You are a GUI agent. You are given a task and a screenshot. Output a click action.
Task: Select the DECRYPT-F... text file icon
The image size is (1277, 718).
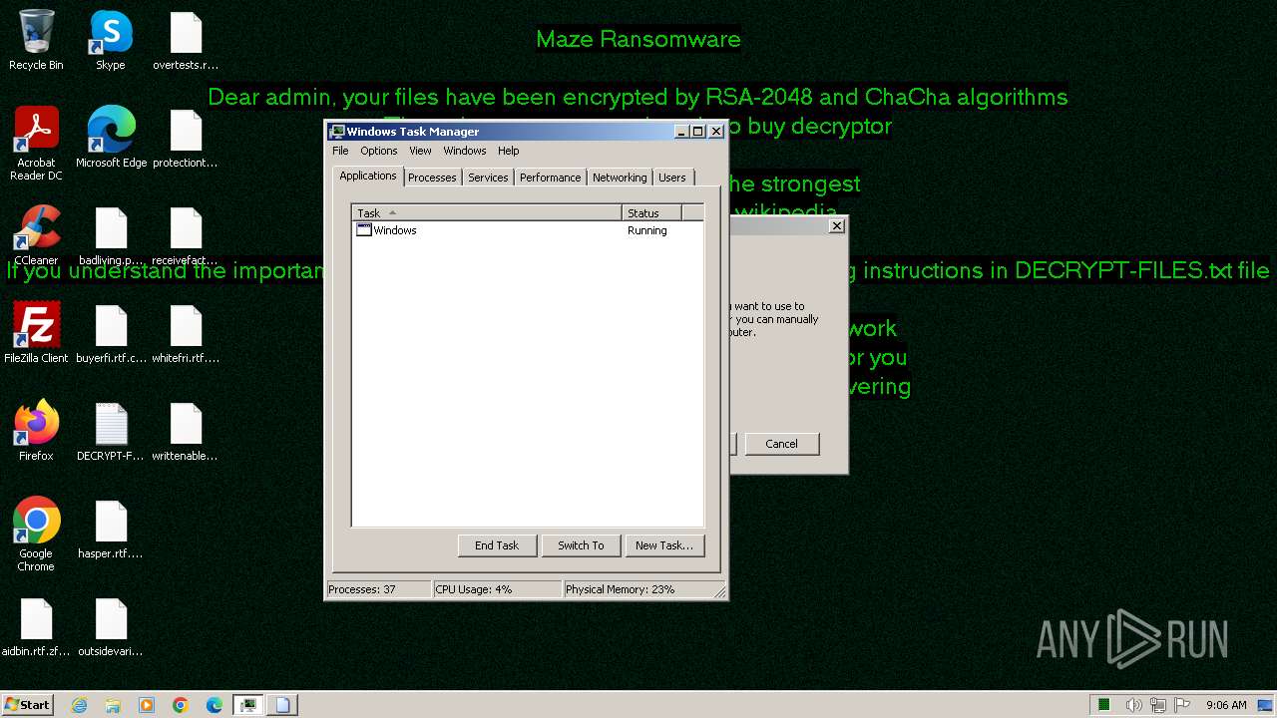coord(111,431)
